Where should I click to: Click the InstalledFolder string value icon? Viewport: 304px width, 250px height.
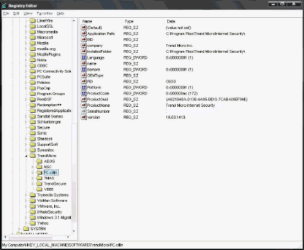coord(83,51)
